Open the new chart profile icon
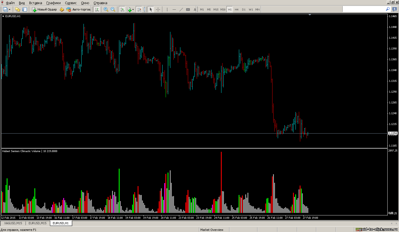Image resolution: width=399 pixels, height=232 pixels. click(x=5, y=9)
